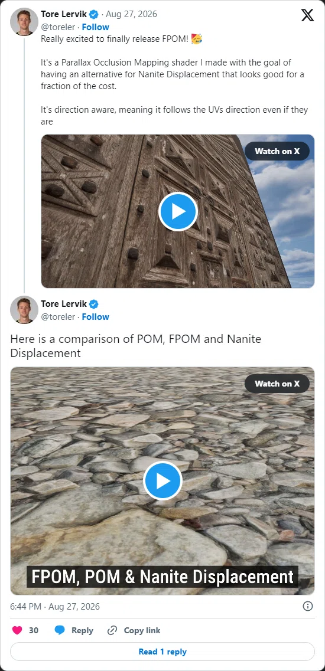
Task: Follow @toreler from the second tweet
Action: 96,317
